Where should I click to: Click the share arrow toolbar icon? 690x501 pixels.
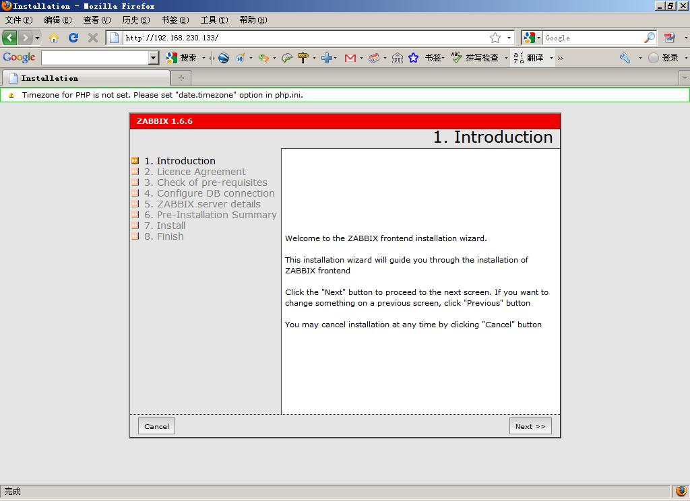pyautogui.click(x=263, y=58)
